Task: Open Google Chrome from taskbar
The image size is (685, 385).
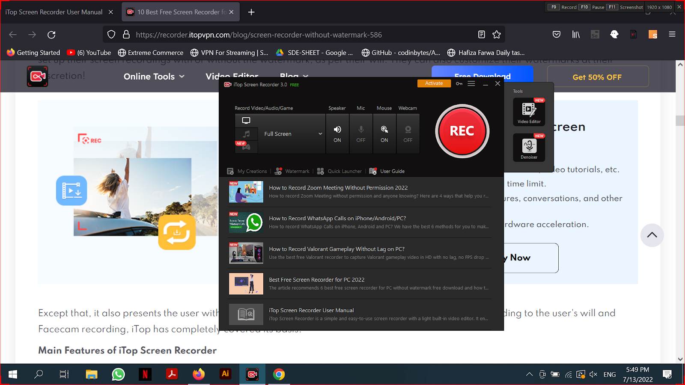Action: (x=279, y=374)
